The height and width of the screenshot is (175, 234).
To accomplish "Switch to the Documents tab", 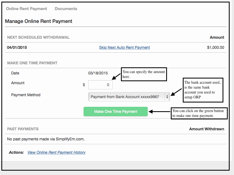I will tap(66, 9).
